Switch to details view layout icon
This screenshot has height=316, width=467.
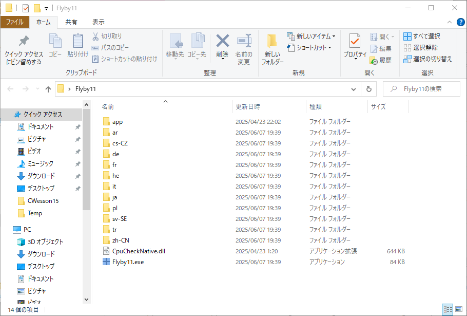click(x=448, y=309)
